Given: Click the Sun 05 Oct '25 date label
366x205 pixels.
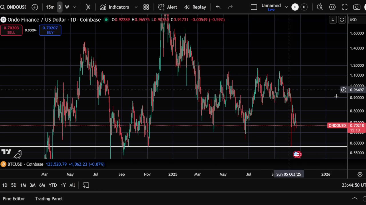Looking at the screenshot, I should coord(289,174).
